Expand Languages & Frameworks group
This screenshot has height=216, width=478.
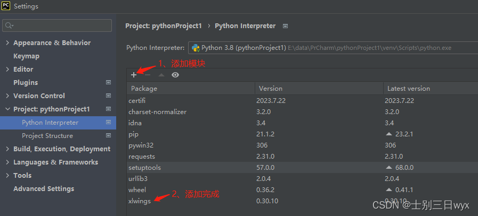pyautogui.click(x=7, y=162)
